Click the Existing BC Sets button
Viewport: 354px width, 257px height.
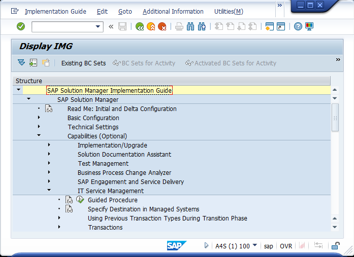click(x=83, y=63)
